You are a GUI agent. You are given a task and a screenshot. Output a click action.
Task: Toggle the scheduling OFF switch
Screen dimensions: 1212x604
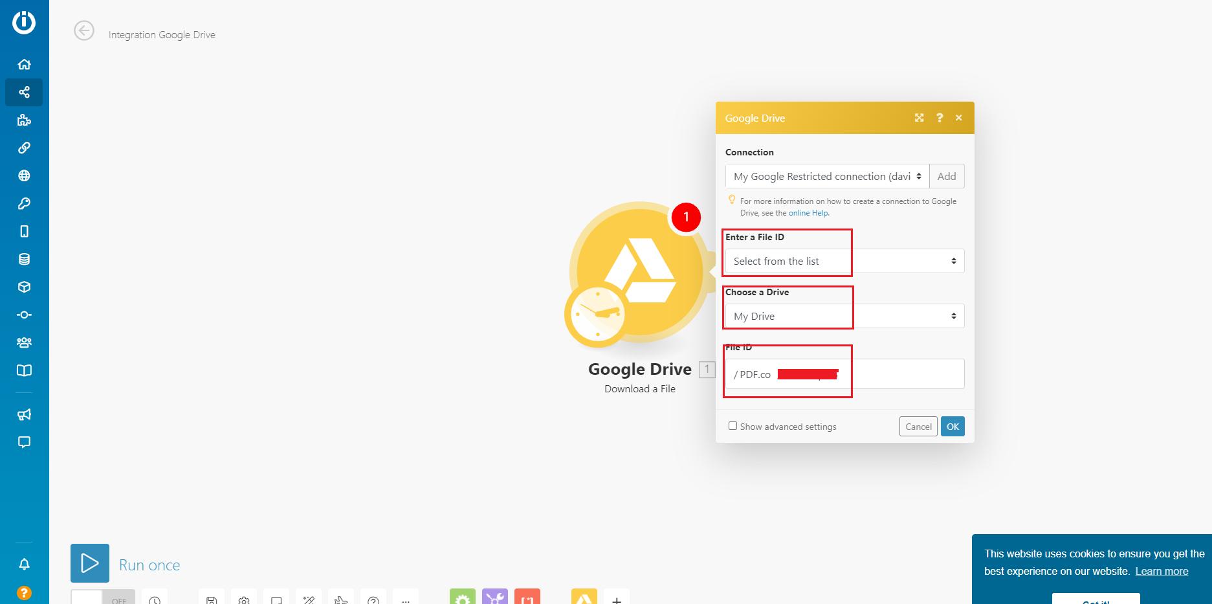(103, 598)
